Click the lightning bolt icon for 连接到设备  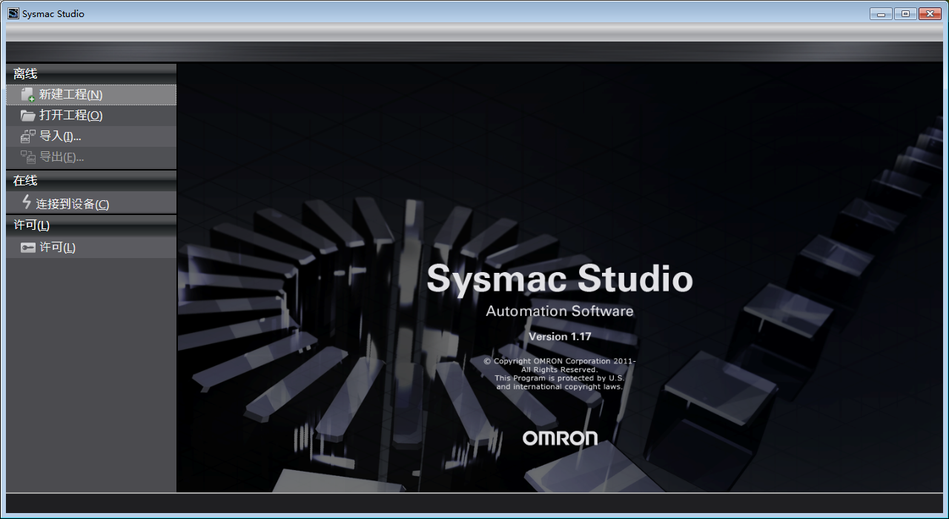click(27, 202)
